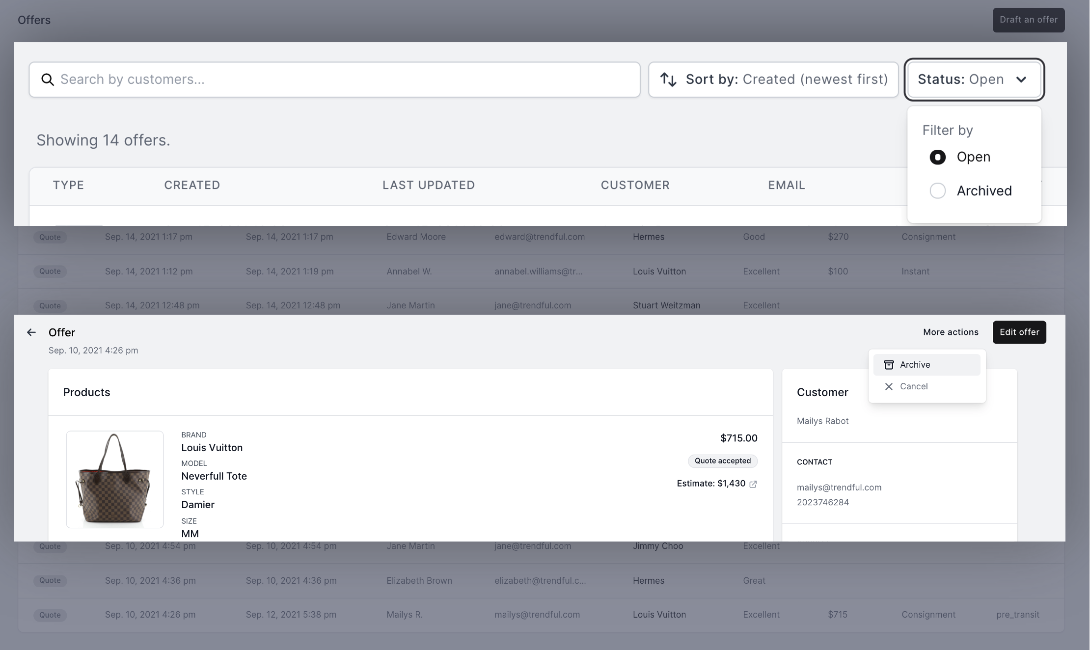The width and height of the screenshot is (1090, 650).
Task: Click the back arrow beside Offer
Action: point(31,332)
